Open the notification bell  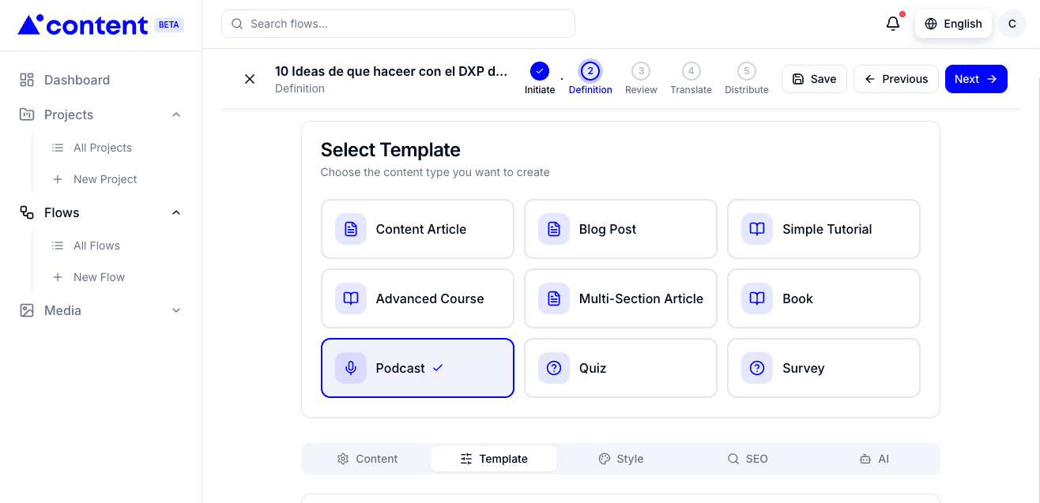[892, 23]
